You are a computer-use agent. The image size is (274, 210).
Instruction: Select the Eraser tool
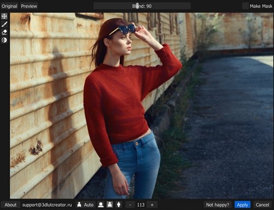click(x=4, y=32)
